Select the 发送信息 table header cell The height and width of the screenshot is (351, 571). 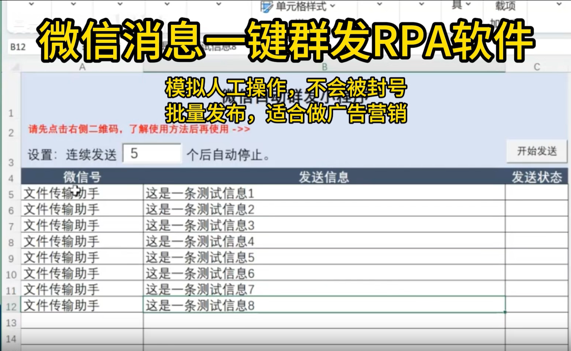(x=324, y=177)
